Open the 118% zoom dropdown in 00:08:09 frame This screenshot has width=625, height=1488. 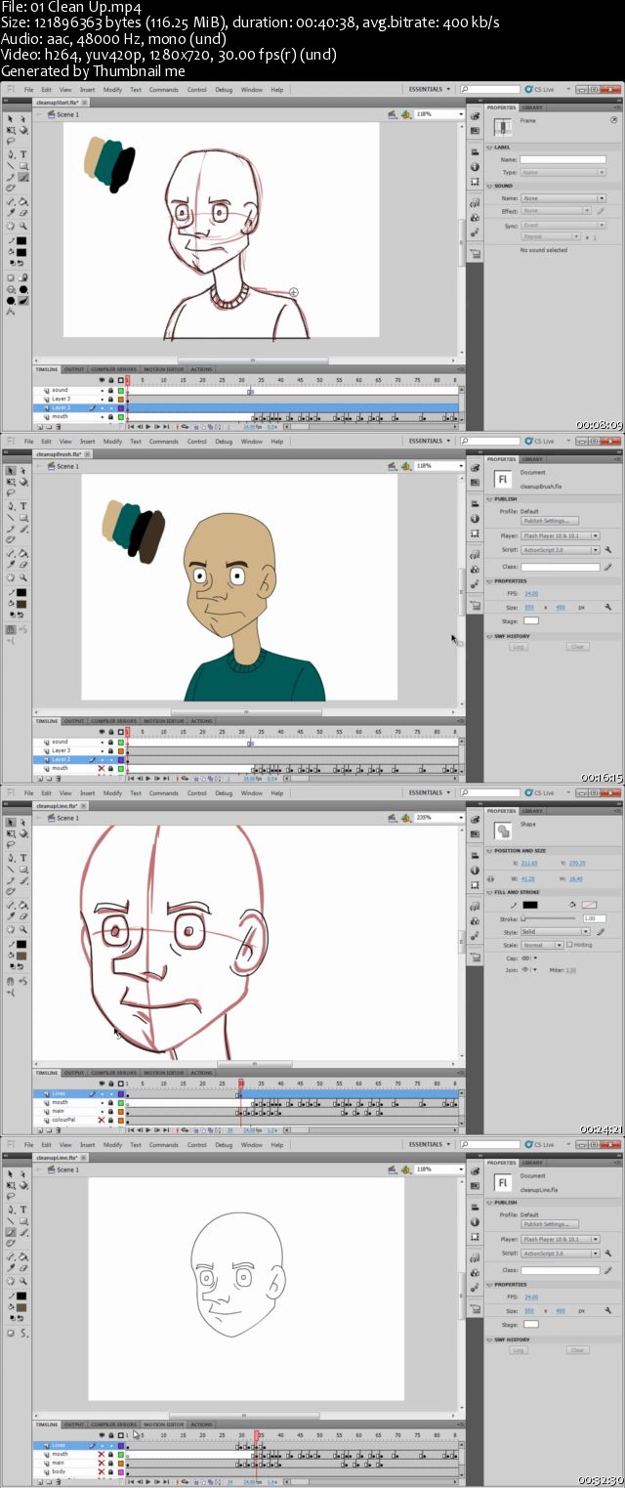pyautogui.click(x=459, y=114)
